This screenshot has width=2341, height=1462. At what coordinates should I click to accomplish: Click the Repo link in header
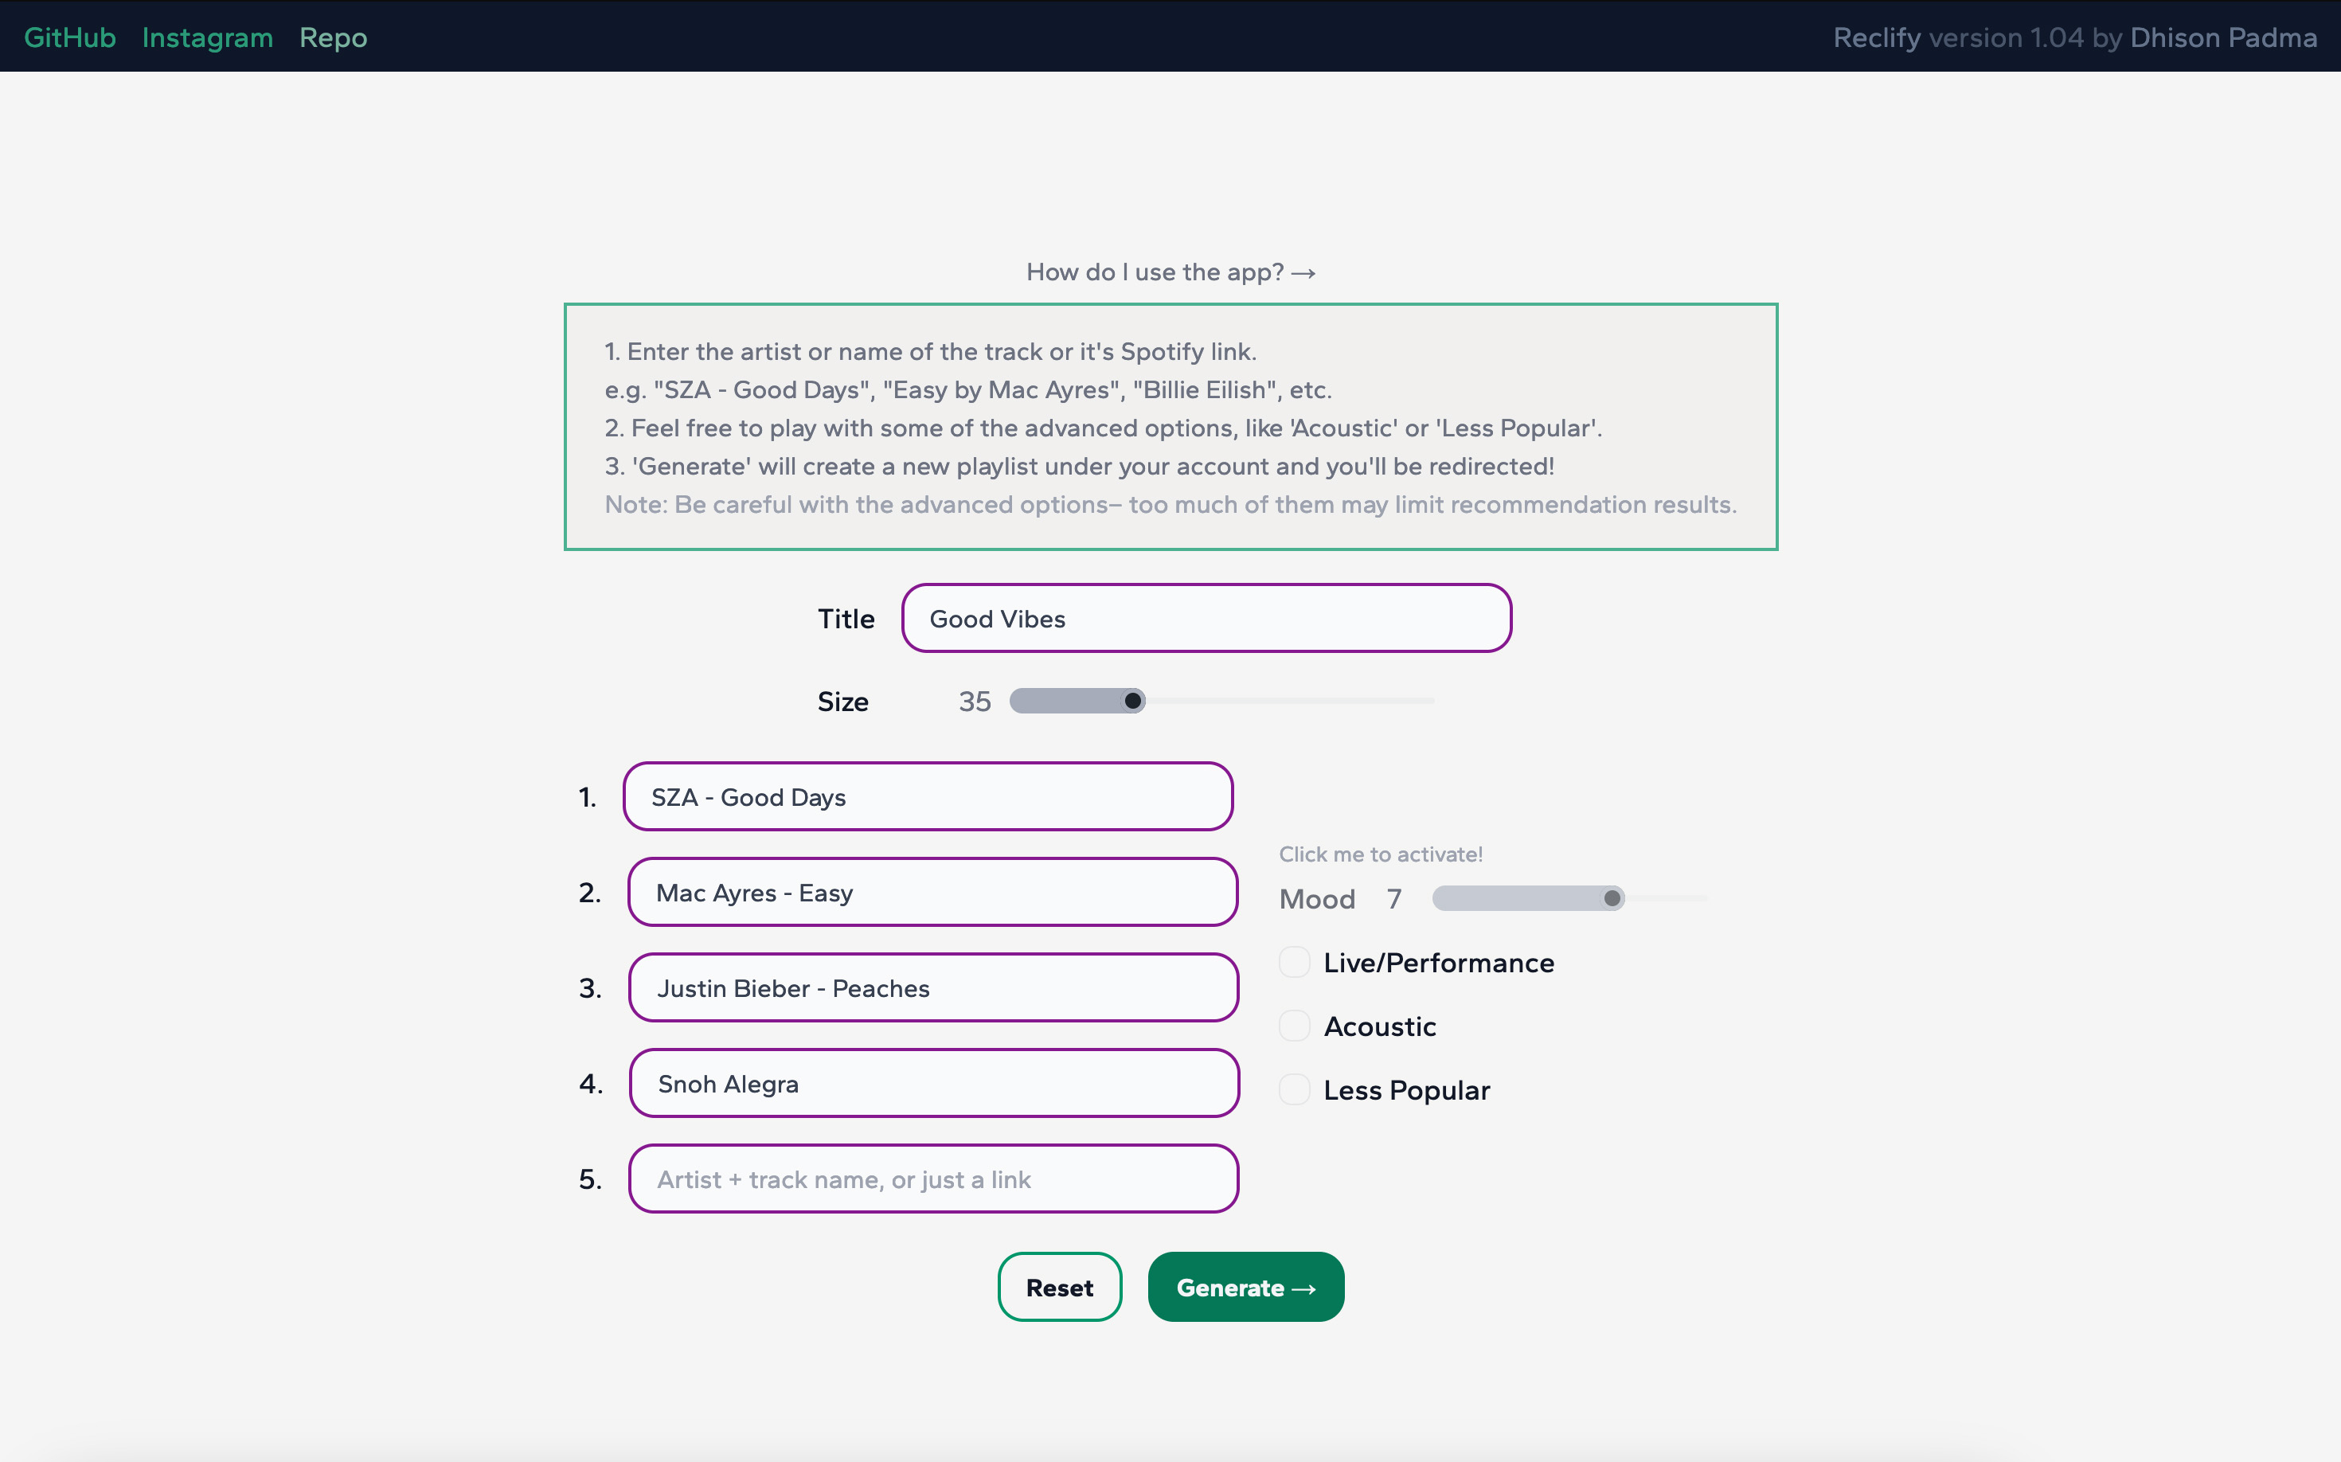coord(333,37)
